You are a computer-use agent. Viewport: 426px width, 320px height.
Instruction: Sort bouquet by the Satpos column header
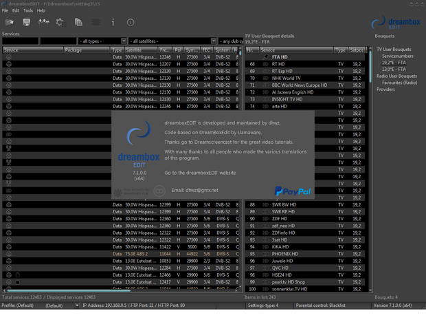point(357,50)
